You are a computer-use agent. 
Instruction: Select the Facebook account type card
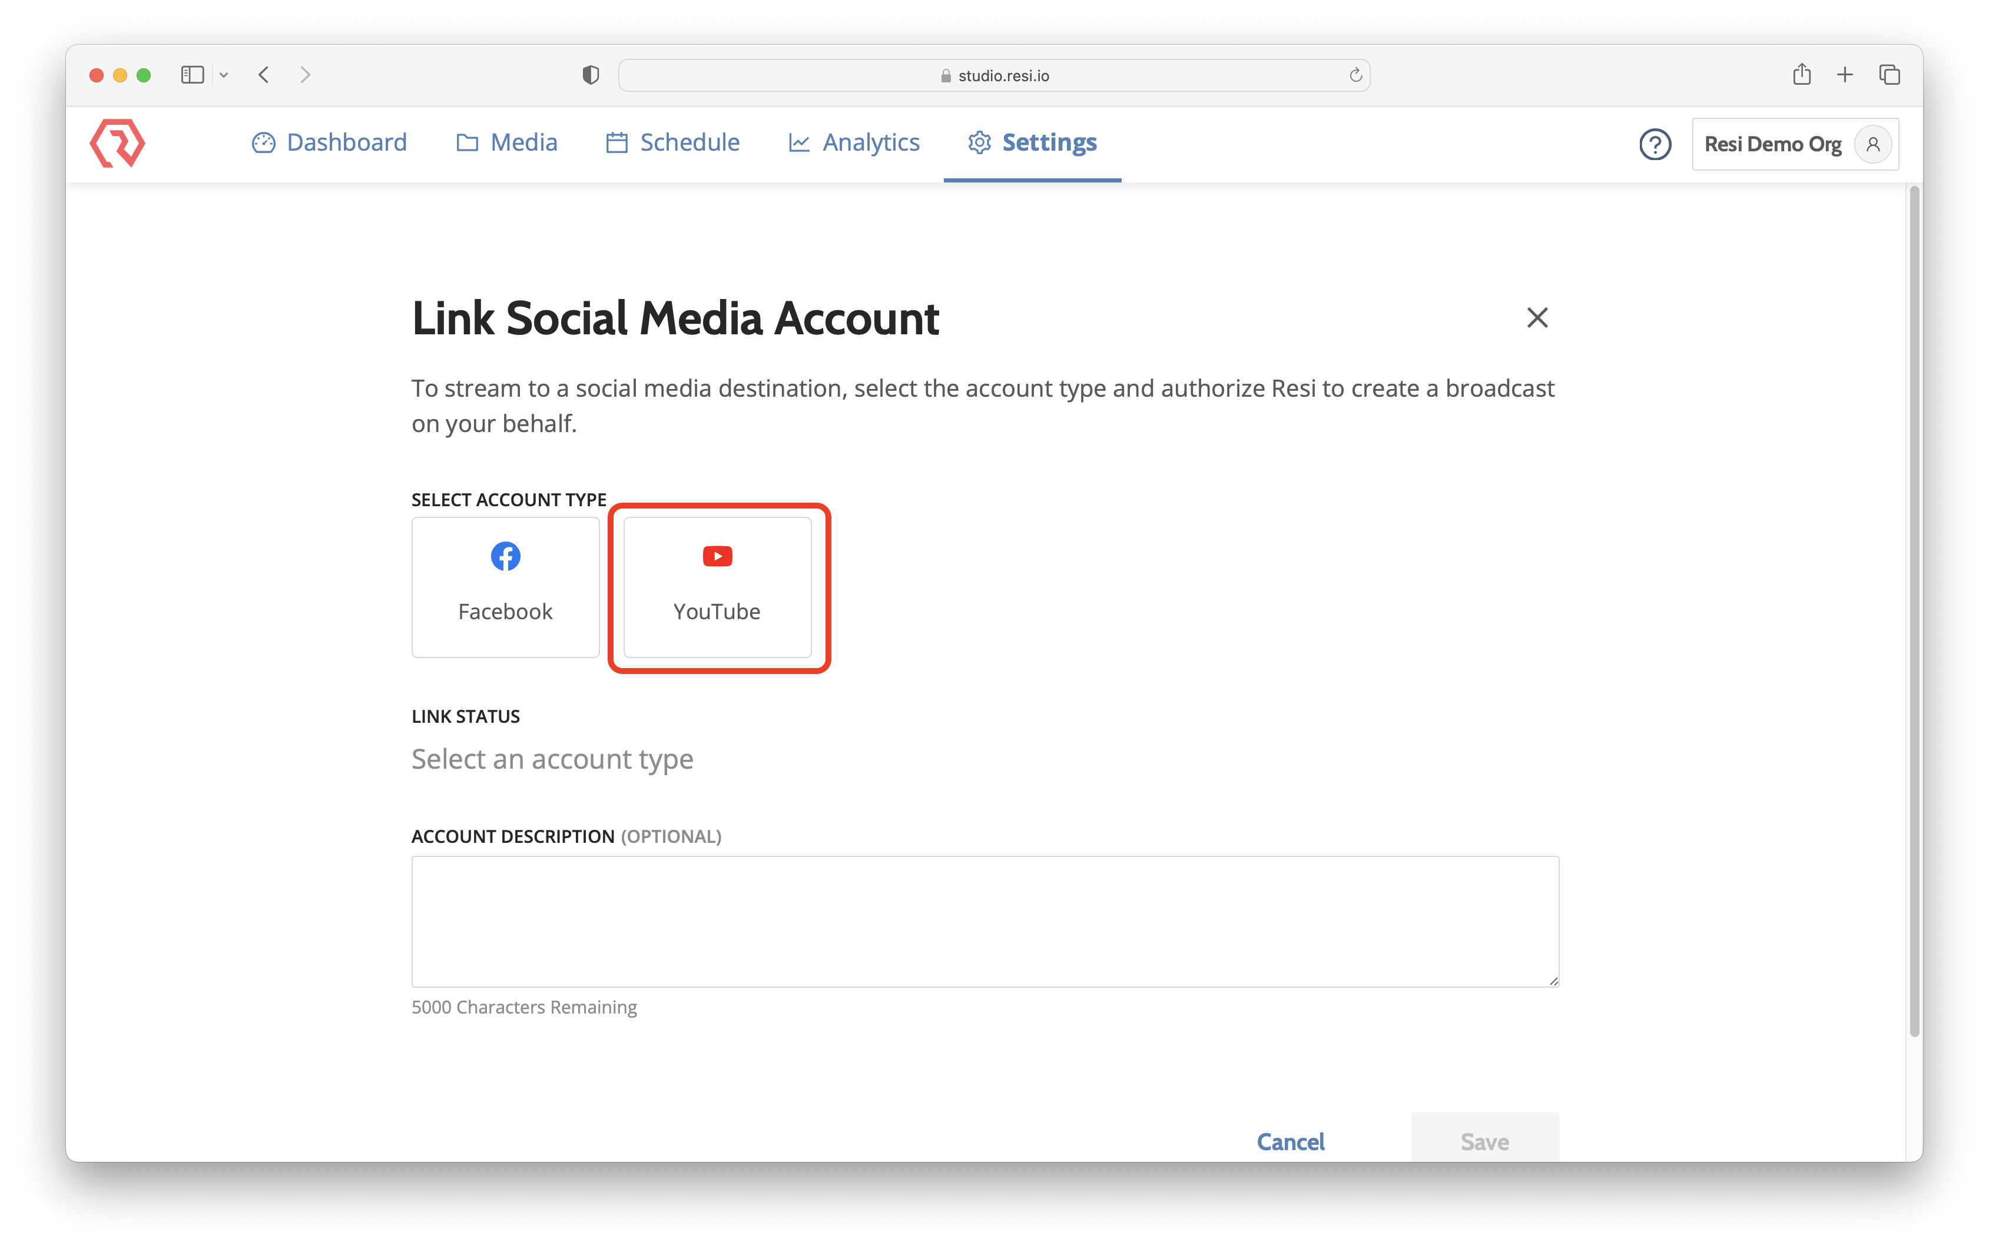(505, 588)
